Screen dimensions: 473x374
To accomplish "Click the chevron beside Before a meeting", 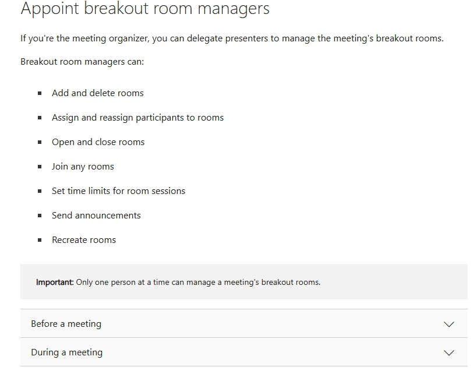I will (x=449, y=324).
